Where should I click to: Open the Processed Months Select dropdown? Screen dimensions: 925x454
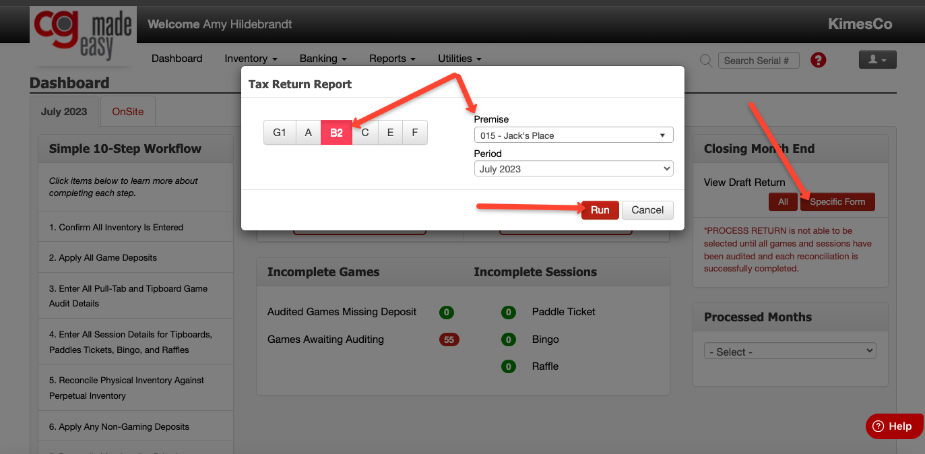[x=790, y=352]
